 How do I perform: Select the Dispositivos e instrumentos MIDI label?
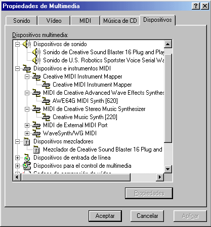click(x=72, y=68)
